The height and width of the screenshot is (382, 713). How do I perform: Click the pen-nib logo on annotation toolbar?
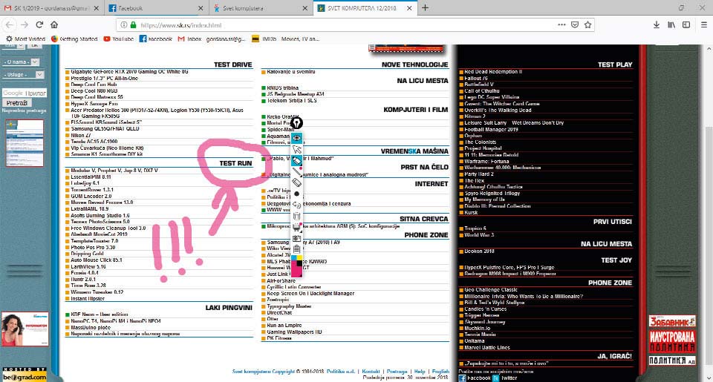tap(296, 123)
